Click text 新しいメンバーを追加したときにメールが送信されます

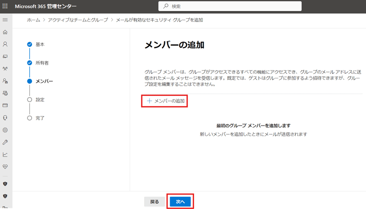tap(253, 134)
